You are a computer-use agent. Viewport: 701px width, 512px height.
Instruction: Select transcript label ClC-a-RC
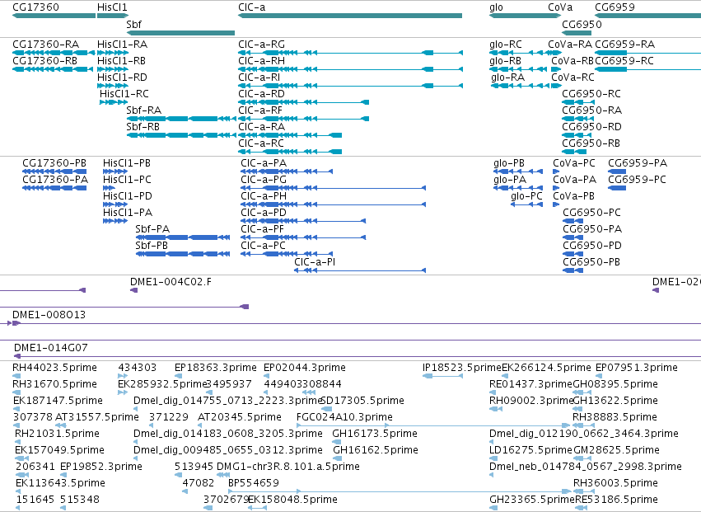(261, 143)
